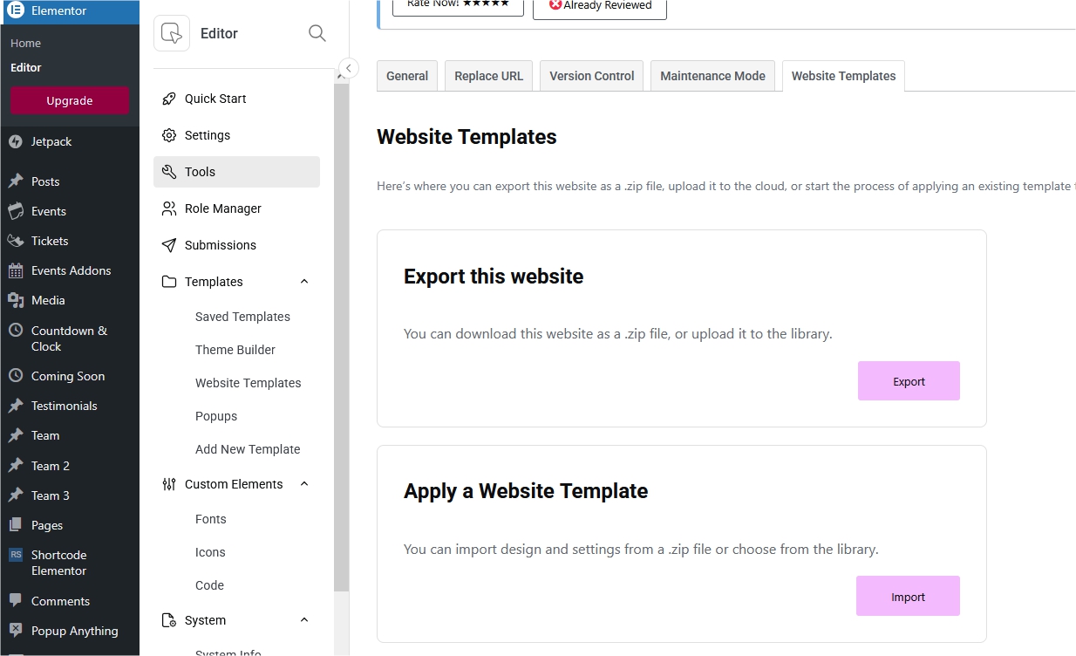Click the Elementor logo icon in sidebar
Screen dimensions: 1076x656
click(15, 11)
